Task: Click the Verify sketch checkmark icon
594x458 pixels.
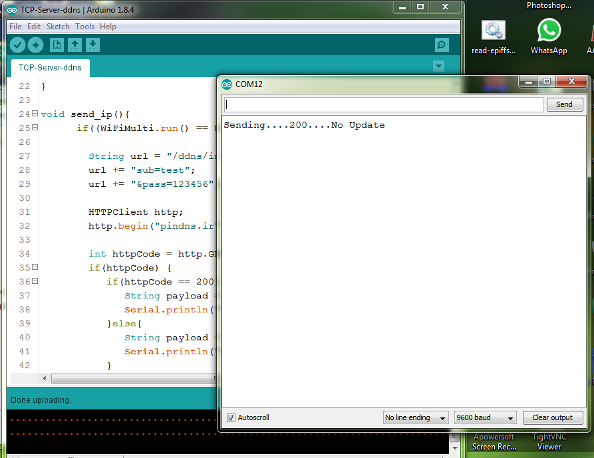Action: coord(17,45)
